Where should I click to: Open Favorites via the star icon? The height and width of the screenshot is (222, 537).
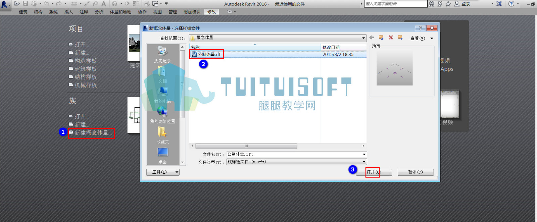point(448,4)
